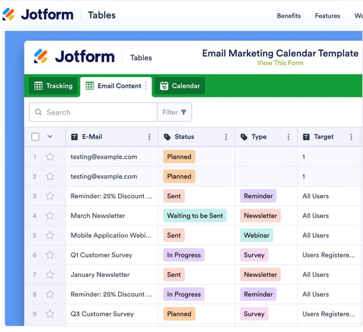Screen dimensions: 363x332
Task: Star row 2 testing@example.com
Action: pyautogui.click(x=50, y=176)
